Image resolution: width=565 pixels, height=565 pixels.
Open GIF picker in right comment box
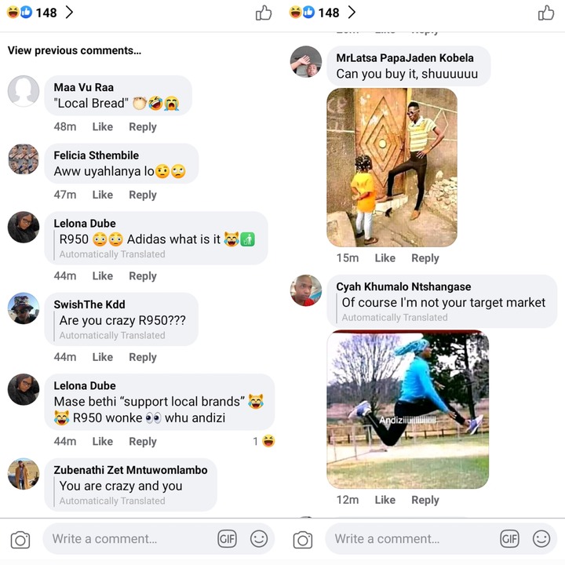click(x=509, y=538)
